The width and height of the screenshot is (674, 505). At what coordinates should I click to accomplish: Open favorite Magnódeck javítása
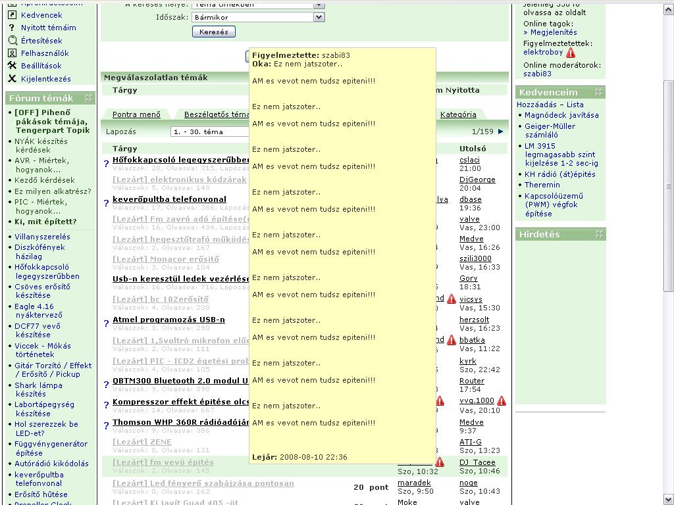click(x=561, y=115)
